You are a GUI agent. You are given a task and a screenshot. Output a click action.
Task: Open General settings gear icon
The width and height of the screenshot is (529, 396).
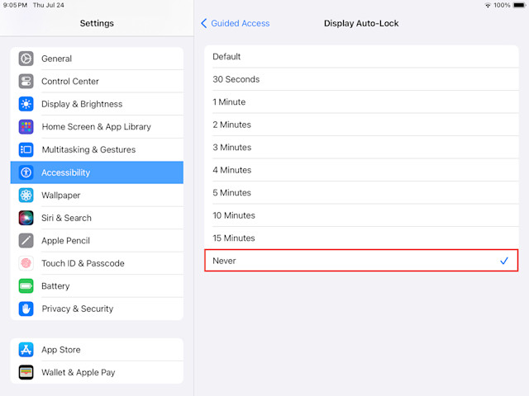coord(26,59)
